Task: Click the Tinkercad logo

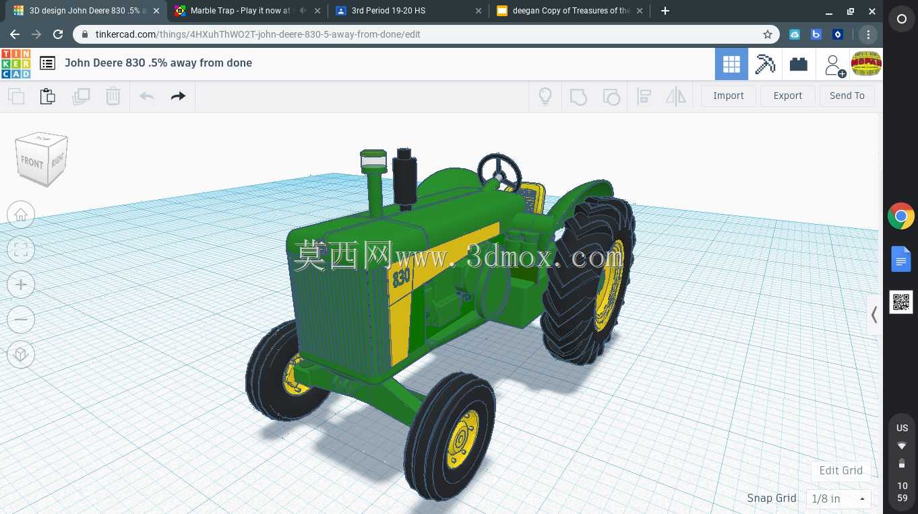Action: [16, 63]
